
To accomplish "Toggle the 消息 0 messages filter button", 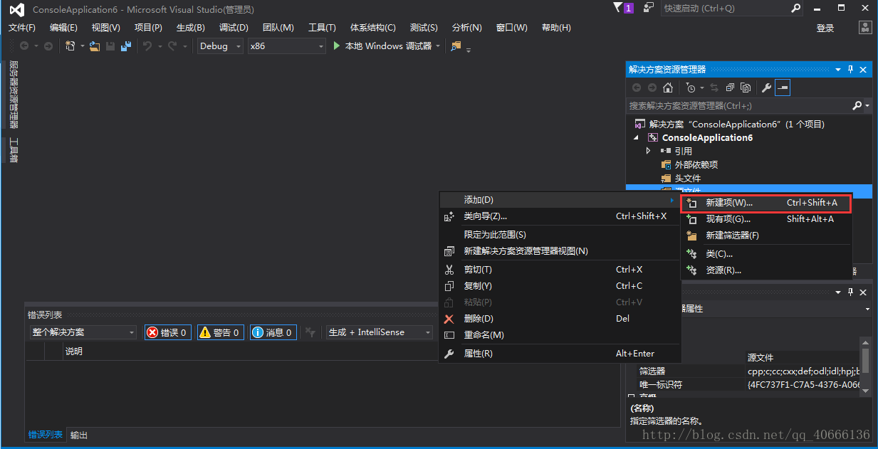I will coord(273,332).
